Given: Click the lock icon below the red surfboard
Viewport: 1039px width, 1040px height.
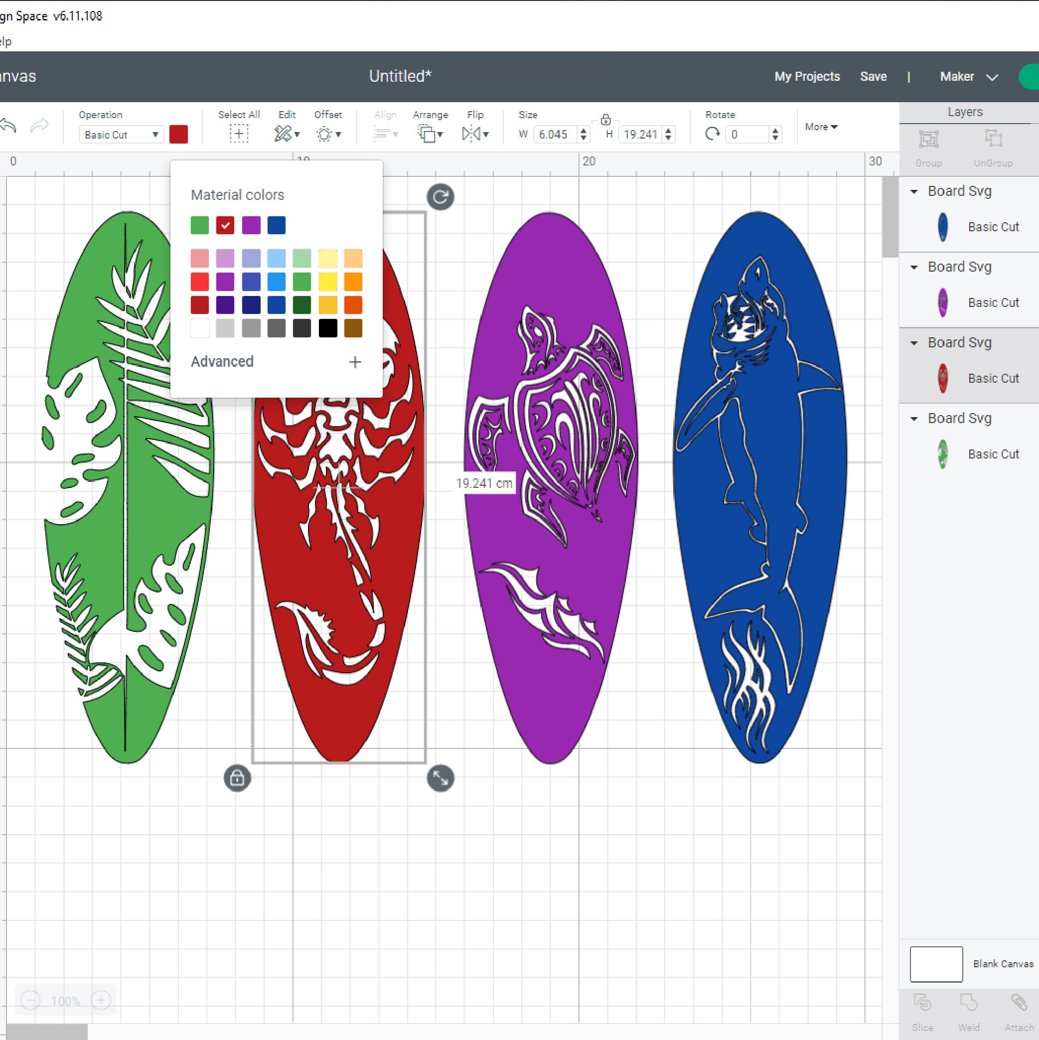Looking at the screenshot, I should pyautogui.click(x=237, y=778).
